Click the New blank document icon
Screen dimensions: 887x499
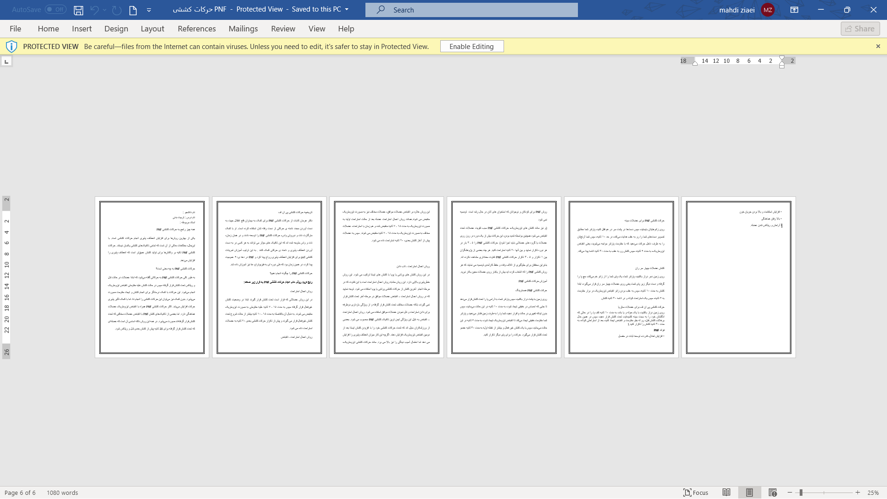pos(133,10)
